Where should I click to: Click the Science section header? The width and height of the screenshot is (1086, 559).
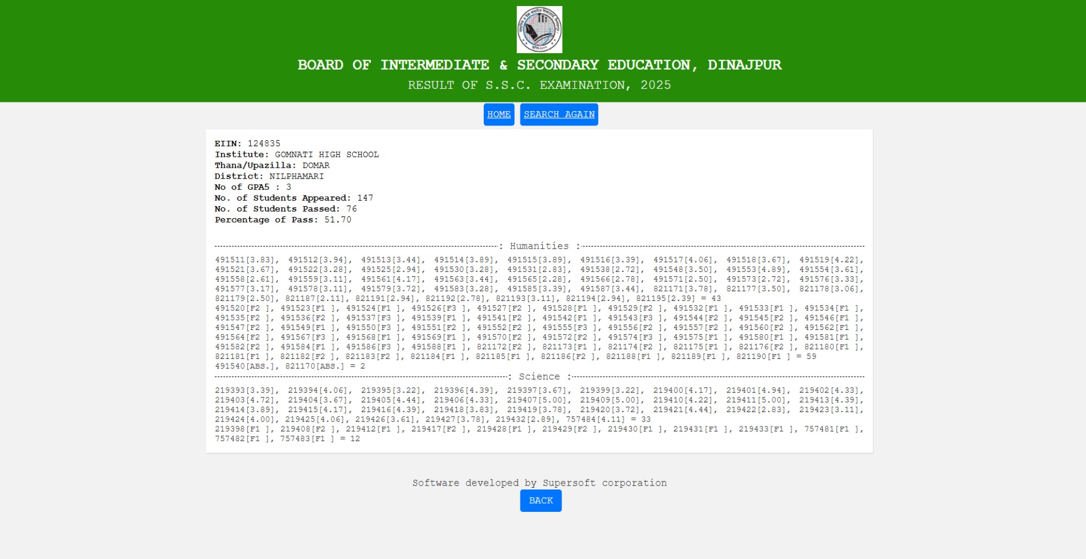(x=539, y=377)
